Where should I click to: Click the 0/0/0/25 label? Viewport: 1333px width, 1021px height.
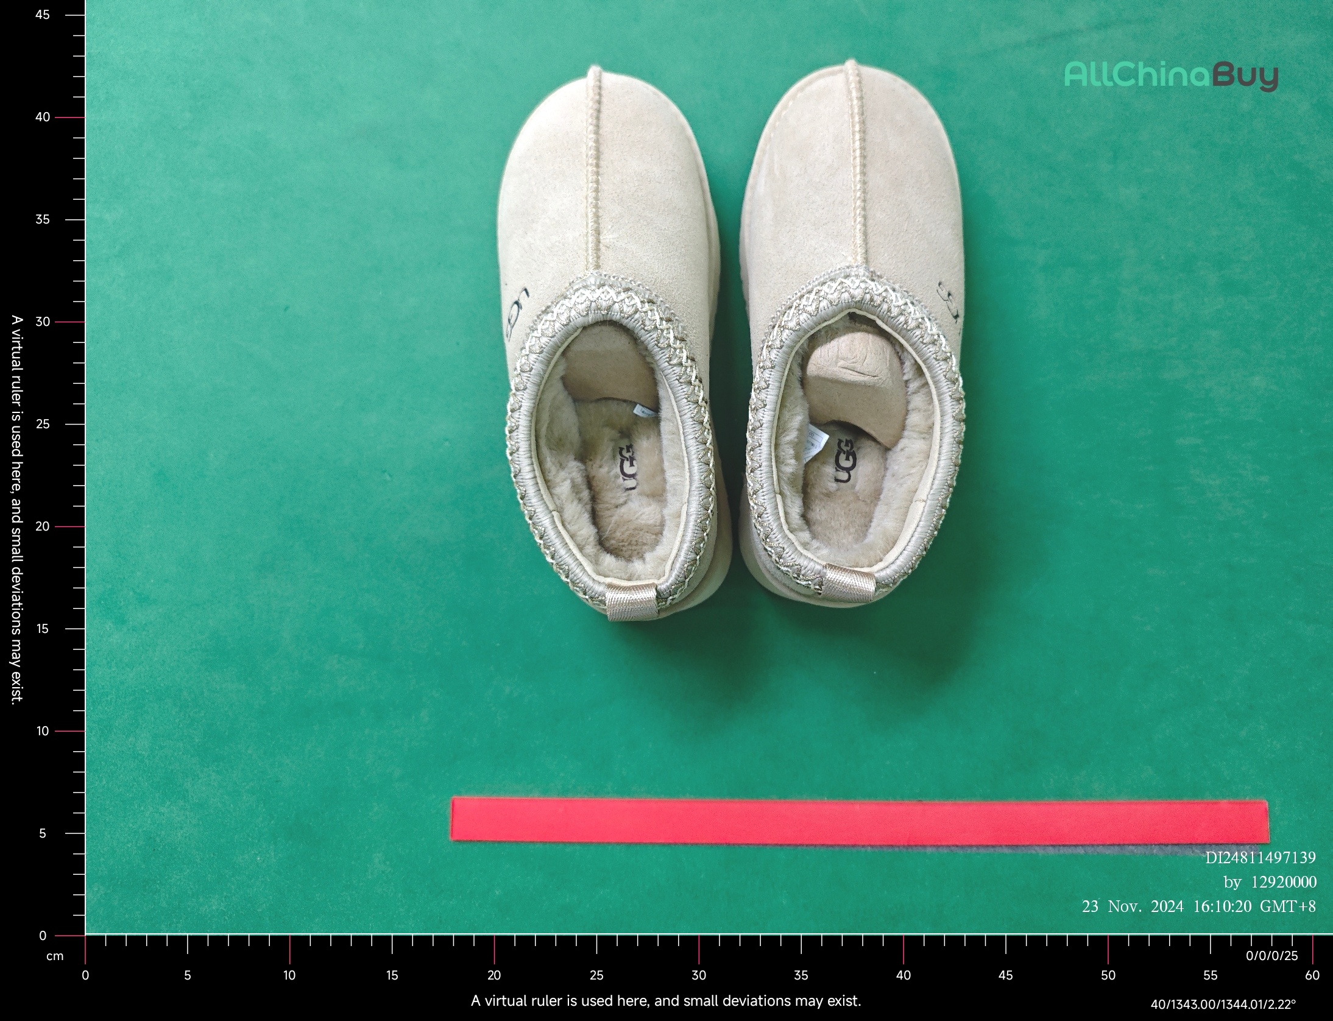(1271, 956)
